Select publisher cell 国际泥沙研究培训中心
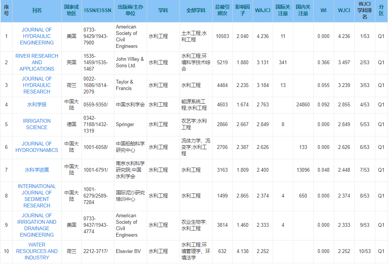389x264 pixels. [130, 196]
